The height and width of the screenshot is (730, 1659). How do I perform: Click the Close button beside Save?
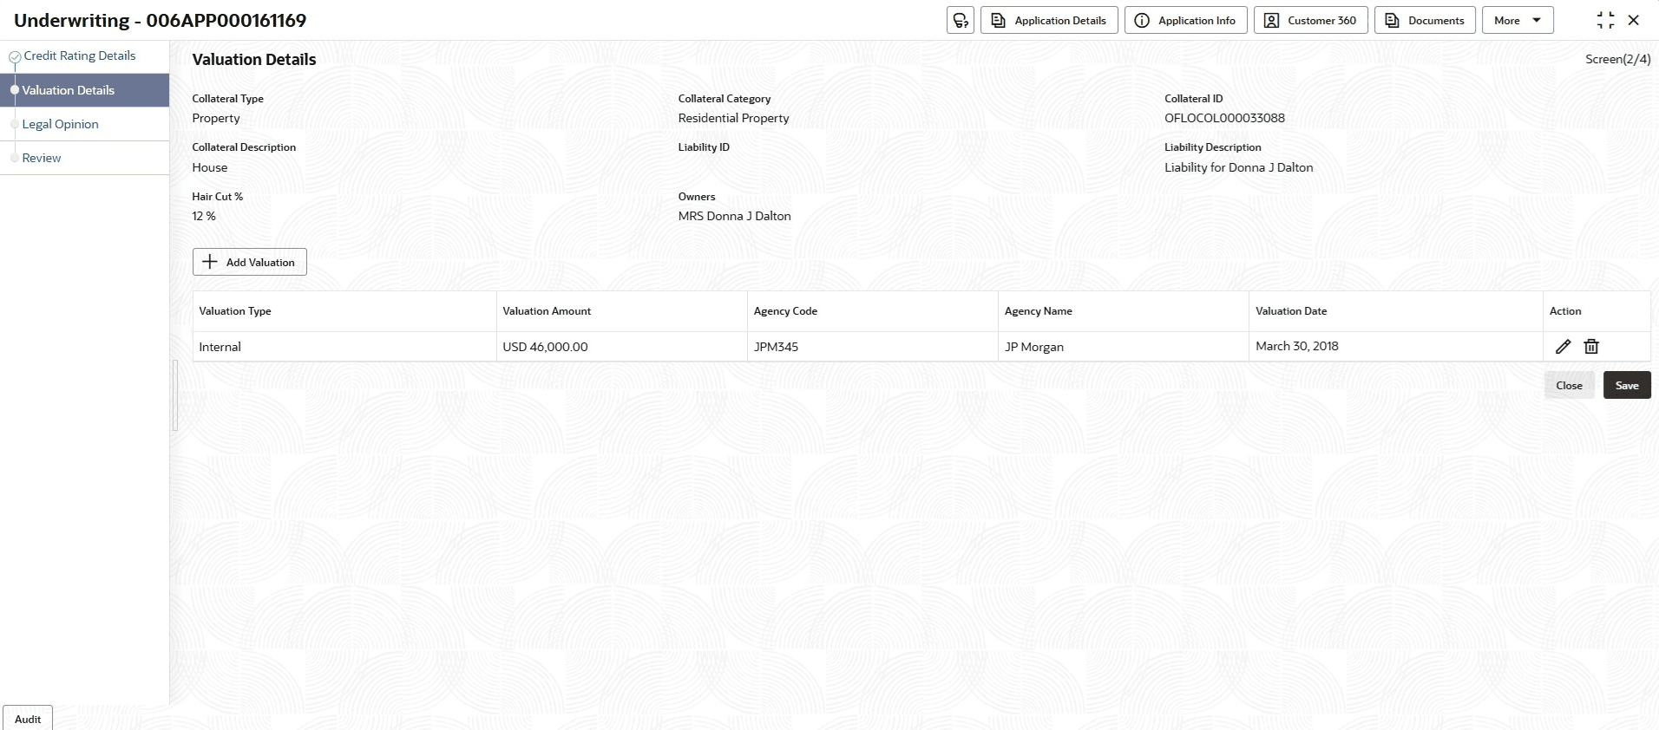[1569, 385]
